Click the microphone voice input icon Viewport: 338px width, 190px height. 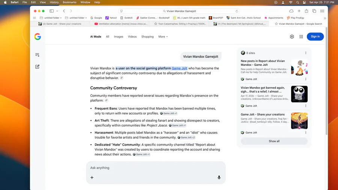(219, 178)
